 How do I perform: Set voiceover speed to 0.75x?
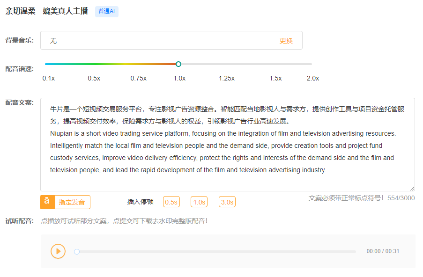coord(138,64)
